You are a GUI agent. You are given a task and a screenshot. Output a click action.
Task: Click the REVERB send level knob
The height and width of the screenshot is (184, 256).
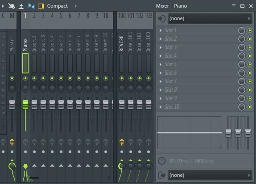point(121,166)
